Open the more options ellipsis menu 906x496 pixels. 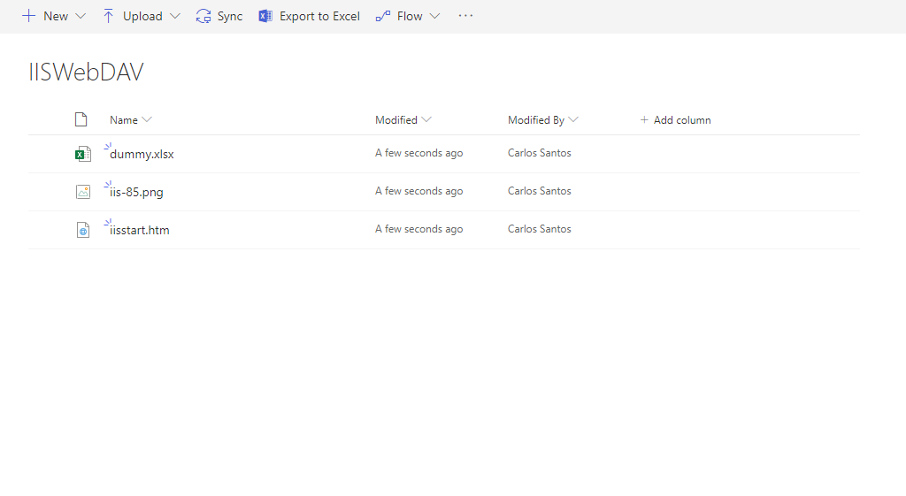465,16
